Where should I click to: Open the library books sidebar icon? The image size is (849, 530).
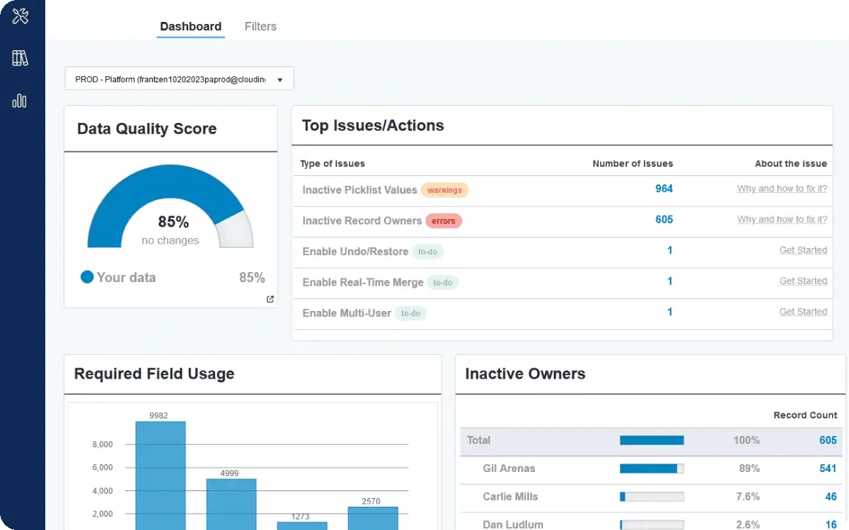click(20, 59)
